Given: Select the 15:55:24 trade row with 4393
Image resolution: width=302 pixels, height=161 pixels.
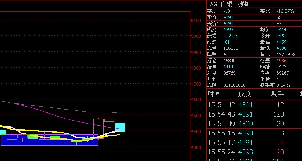Looking at the screenshot, I should 254,152.
